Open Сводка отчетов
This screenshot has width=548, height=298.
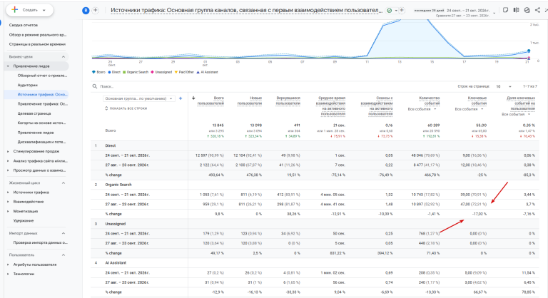click(x=24, y=25)
